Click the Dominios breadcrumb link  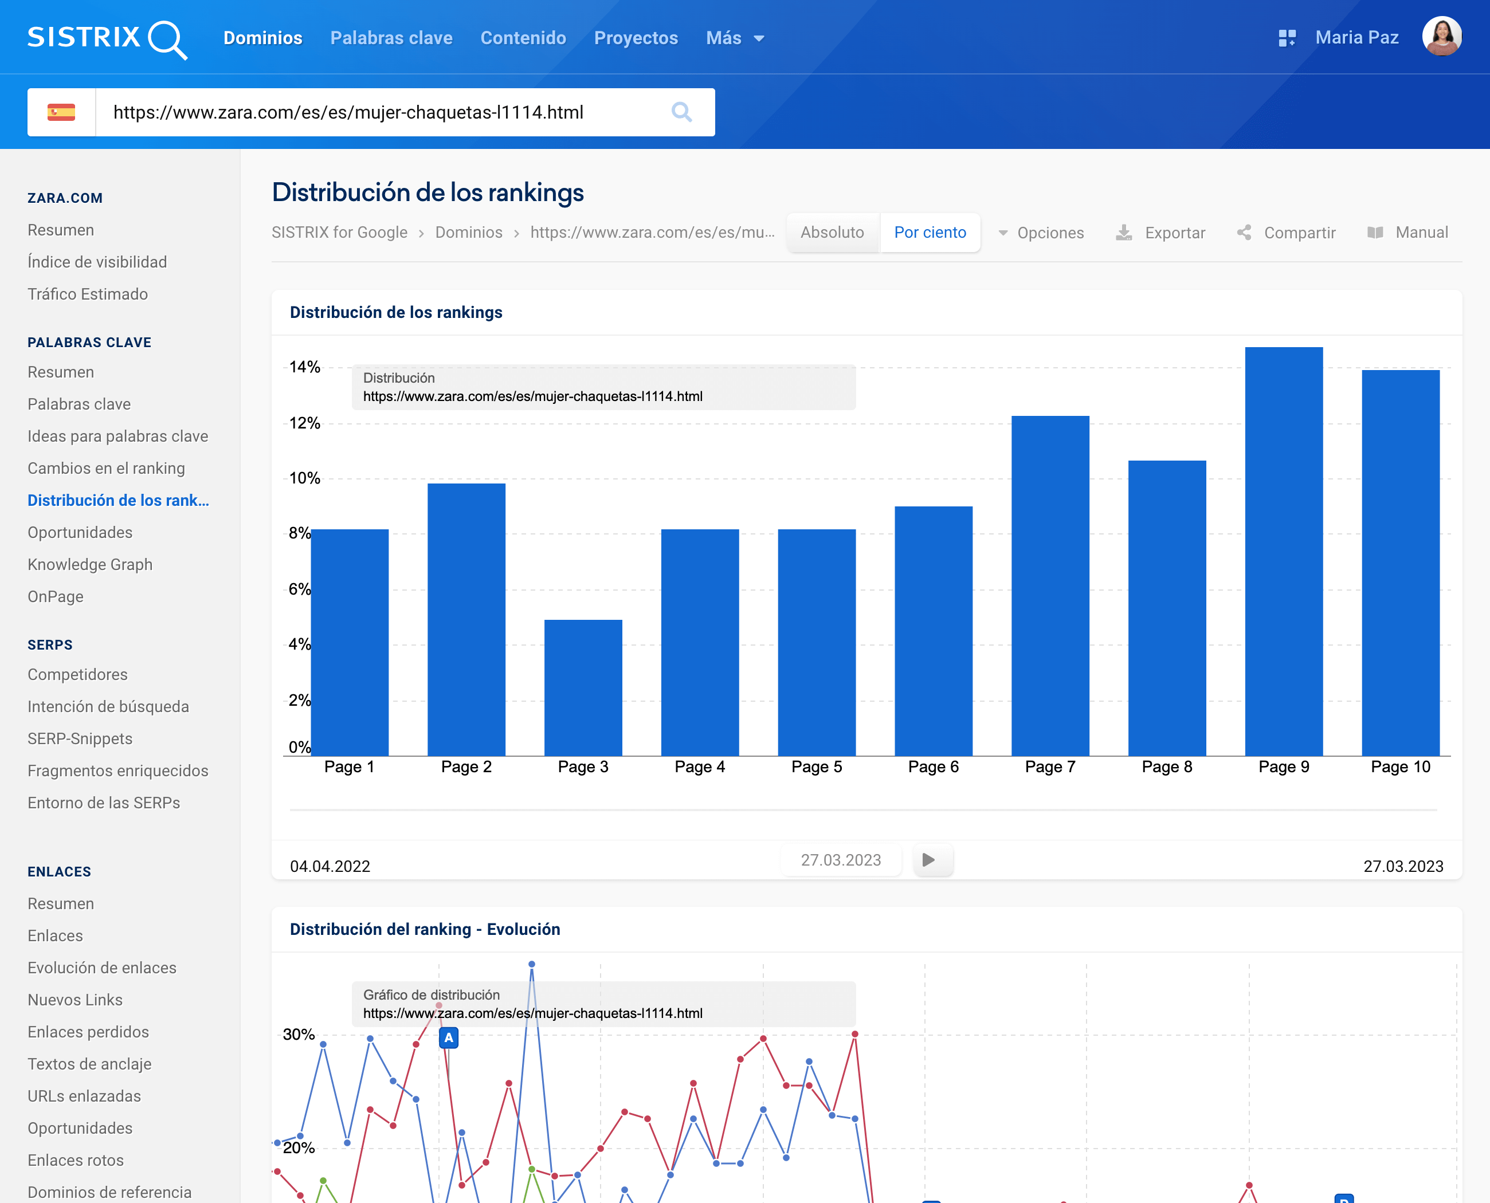(469, 233)
